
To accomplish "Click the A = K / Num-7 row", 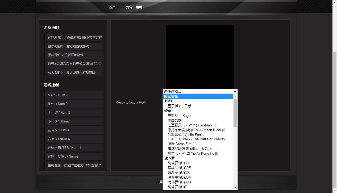I will tap(73, 95).
